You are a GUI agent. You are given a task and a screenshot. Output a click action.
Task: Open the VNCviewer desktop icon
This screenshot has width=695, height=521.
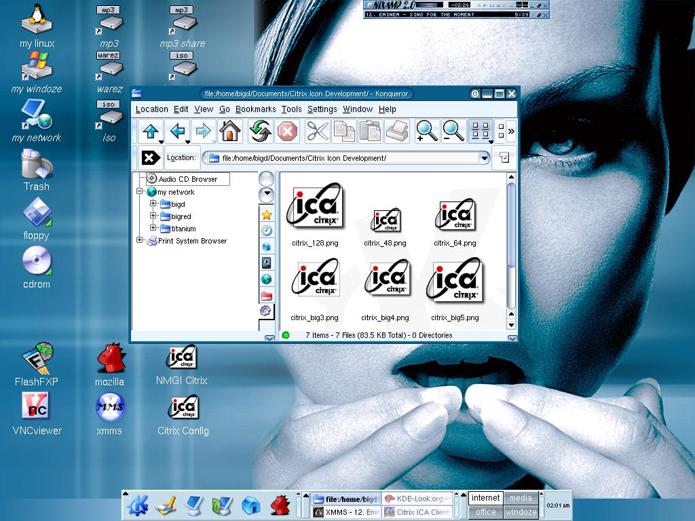(x=37, y=414)
